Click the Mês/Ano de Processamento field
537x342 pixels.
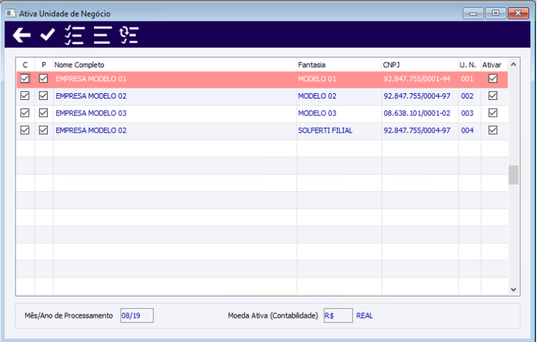137,315
